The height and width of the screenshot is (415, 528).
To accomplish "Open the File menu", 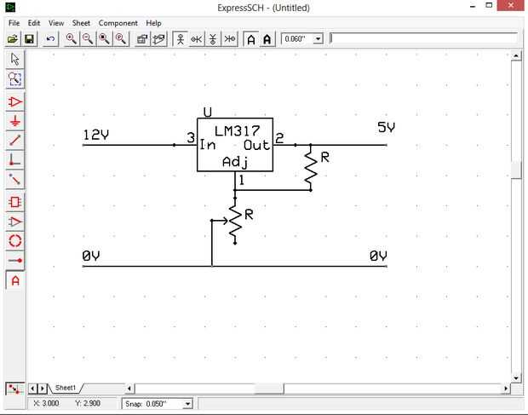I will pyautogui.click(x=14, y=23).
